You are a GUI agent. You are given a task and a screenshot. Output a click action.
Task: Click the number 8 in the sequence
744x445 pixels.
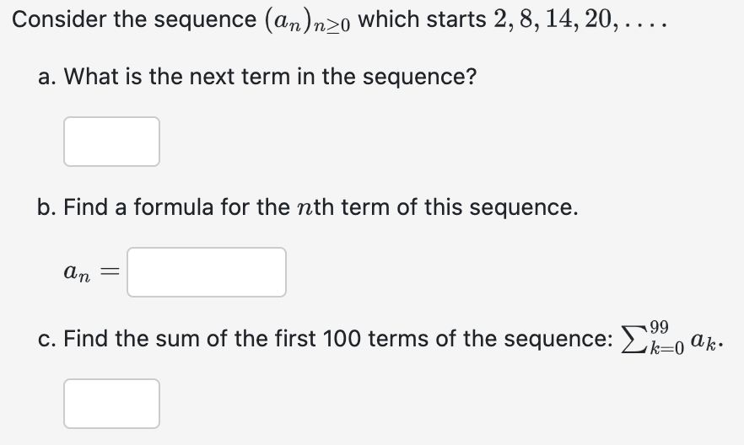click(x=526, y=19)
